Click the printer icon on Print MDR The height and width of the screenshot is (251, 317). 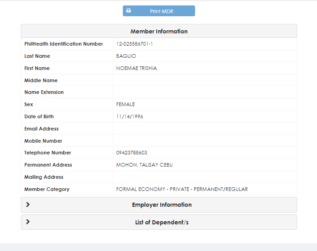129,11
